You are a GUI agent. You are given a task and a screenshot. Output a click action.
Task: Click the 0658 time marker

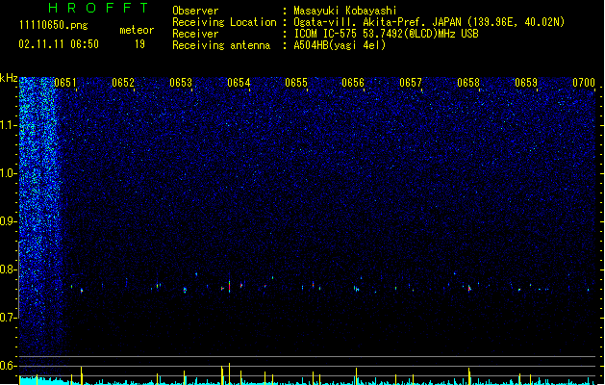[468, 83]
